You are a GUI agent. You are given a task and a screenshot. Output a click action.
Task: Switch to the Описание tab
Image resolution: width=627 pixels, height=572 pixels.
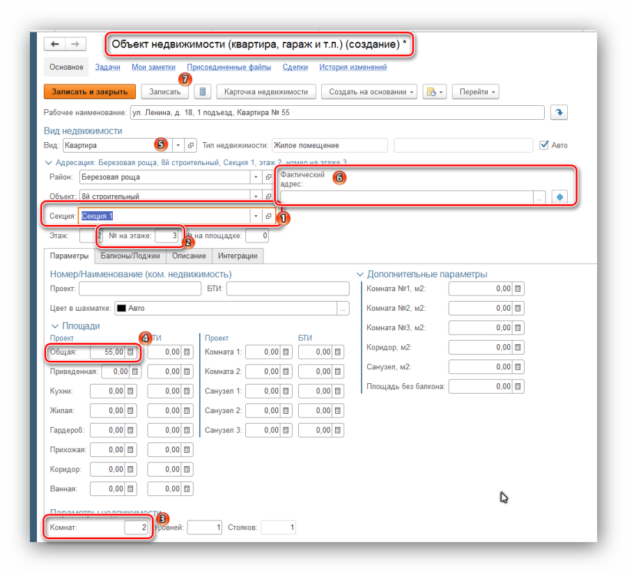(188, 256)
